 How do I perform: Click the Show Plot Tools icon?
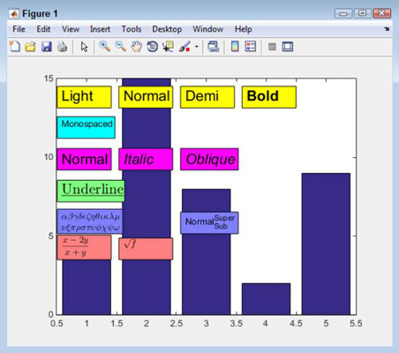tap(288, 47)
